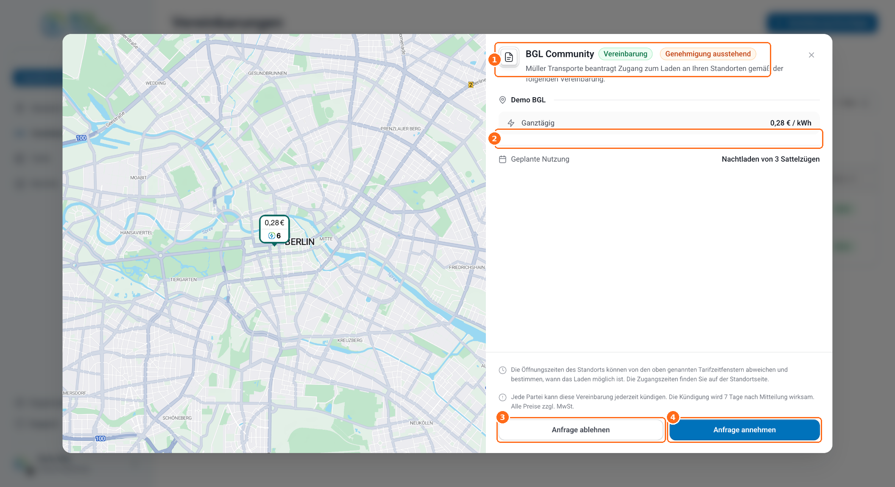Click the lightning bolt icon beside Ganztägig
This screenshot has width=895, height=487.
[x=511, y=123]
